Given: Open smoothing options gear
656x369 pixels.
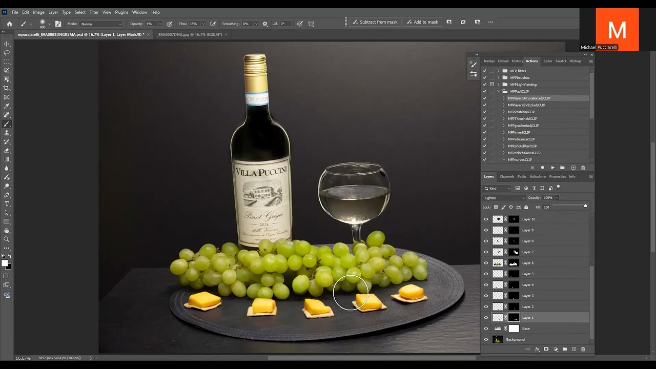Looking at the screenshot, I should [x=265, y=24].
